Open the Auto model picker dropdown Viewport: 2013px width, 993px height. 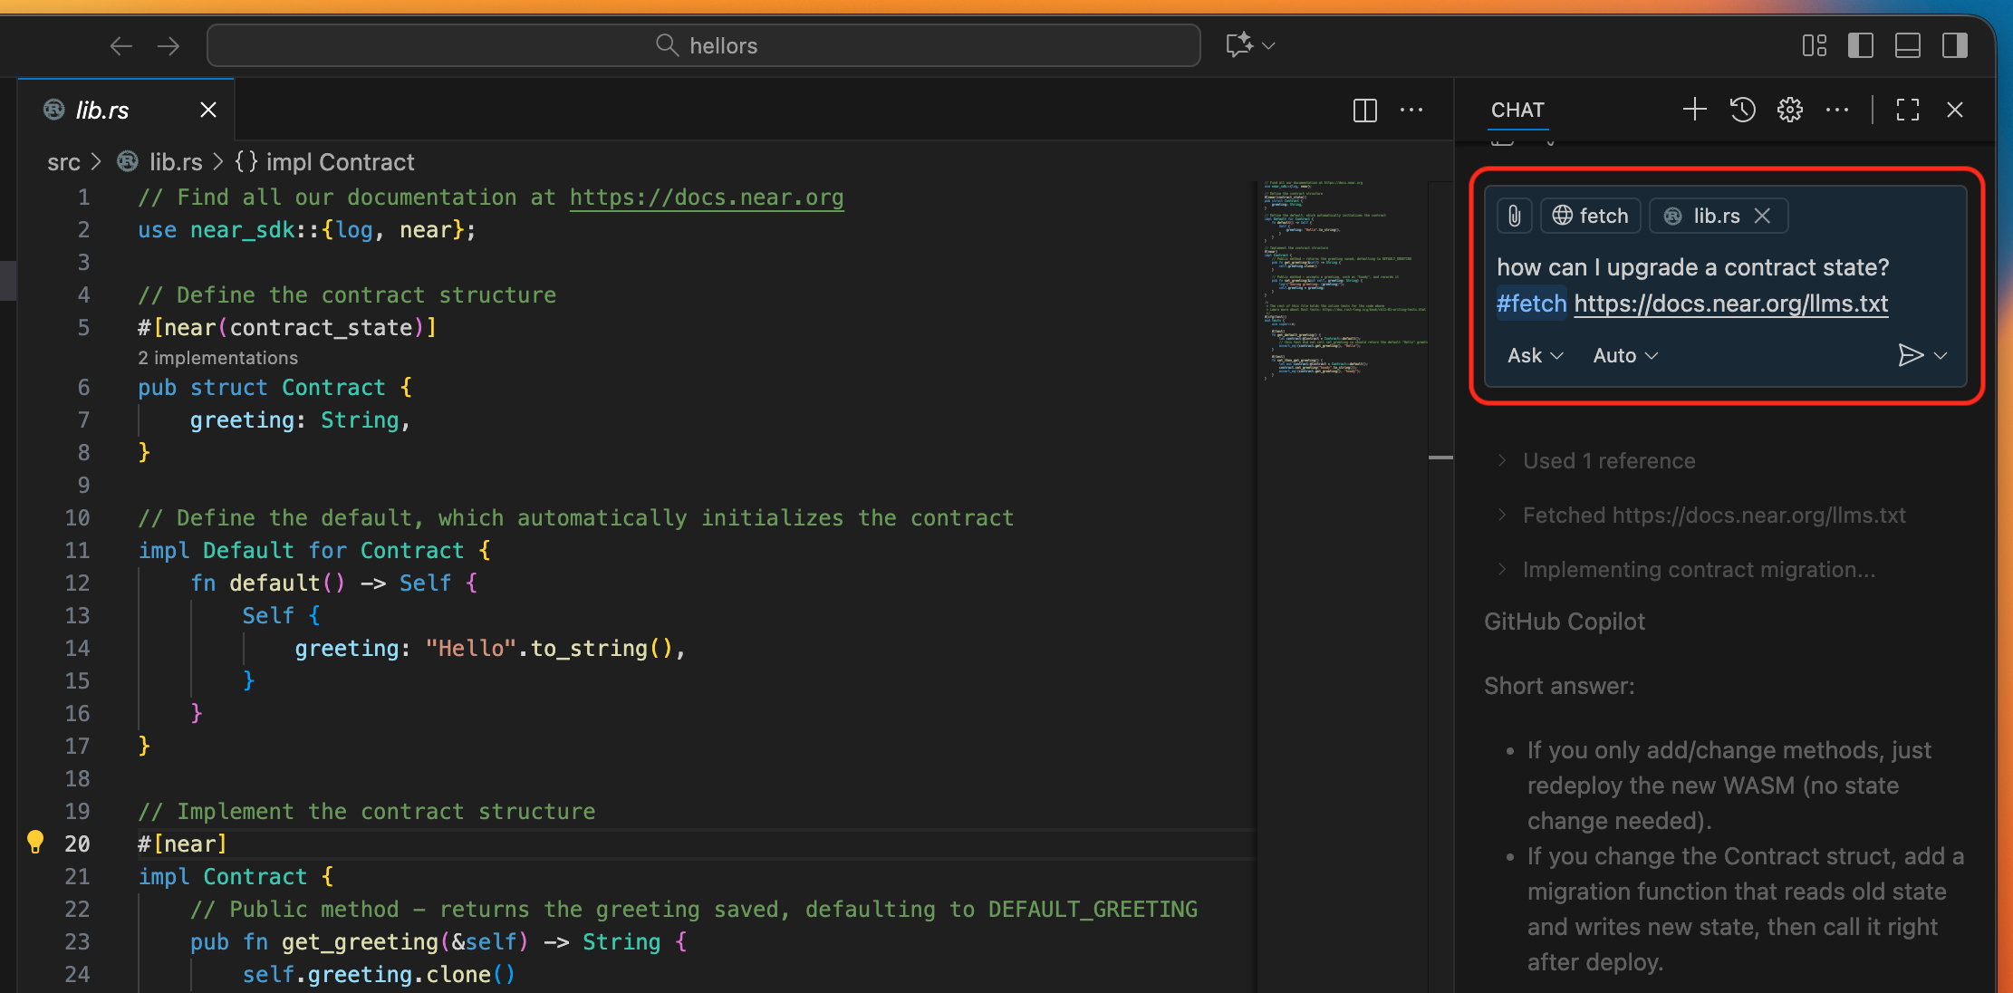click(x=1624, y=355)
